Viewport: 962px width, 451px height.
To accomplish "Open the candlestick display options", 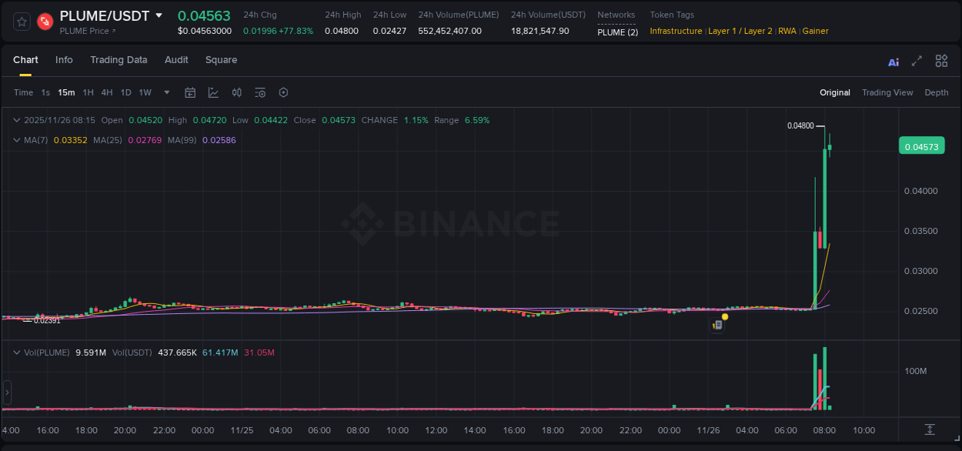I will (x=236, y=92).
